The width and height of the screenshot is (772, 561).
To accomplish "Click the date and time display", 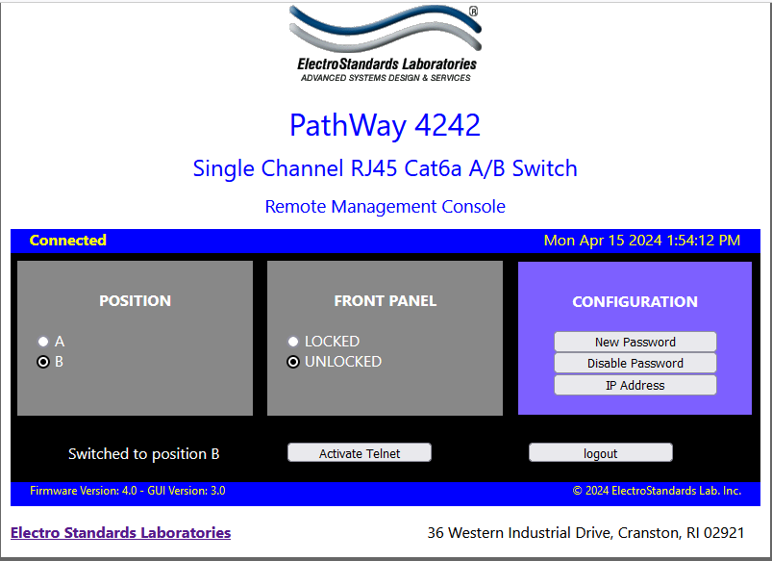I will coord(642,240).
